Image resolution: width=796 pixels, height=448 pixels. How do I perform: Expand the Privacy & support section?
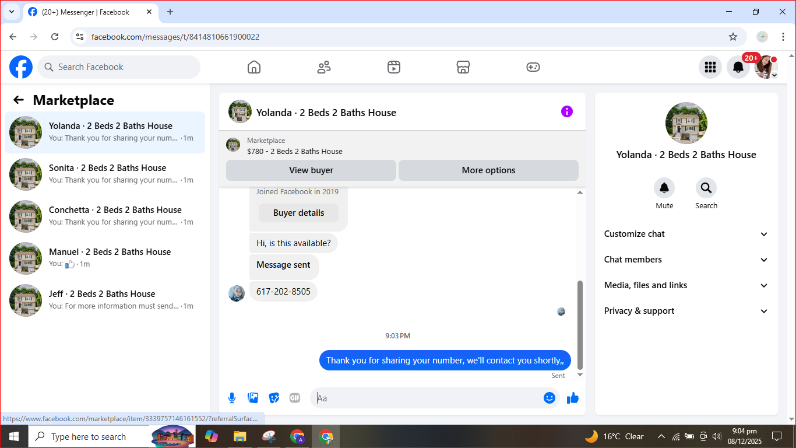(686, 311)
